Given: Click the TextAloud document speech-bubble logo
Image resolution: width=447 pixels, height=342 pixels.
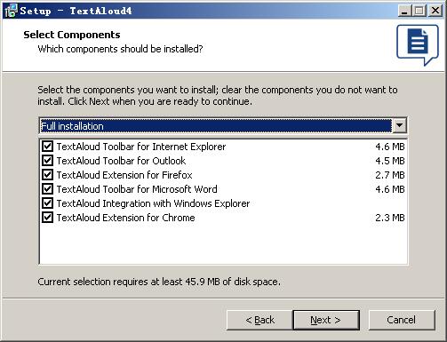Looking at the screenshot, I should [418, 44].
